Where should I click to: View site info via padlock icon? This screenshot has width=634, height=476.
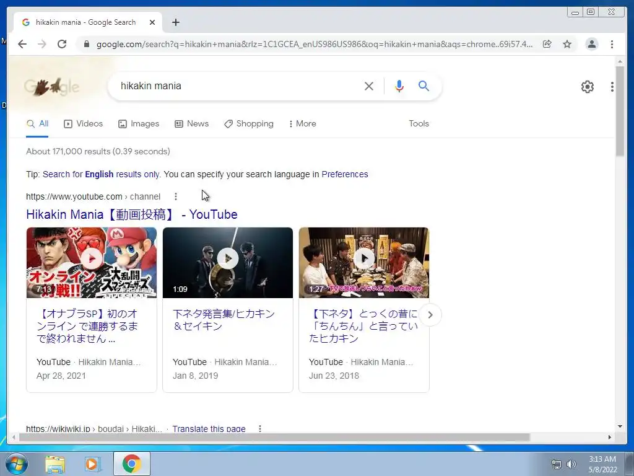pyautogui.click(x=86, y=44)
